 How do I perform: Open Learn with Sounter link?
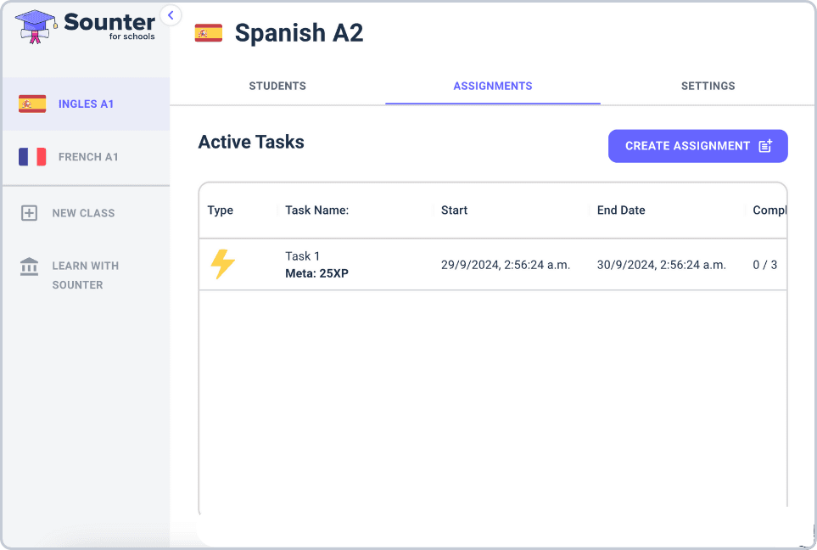[85, 275]
